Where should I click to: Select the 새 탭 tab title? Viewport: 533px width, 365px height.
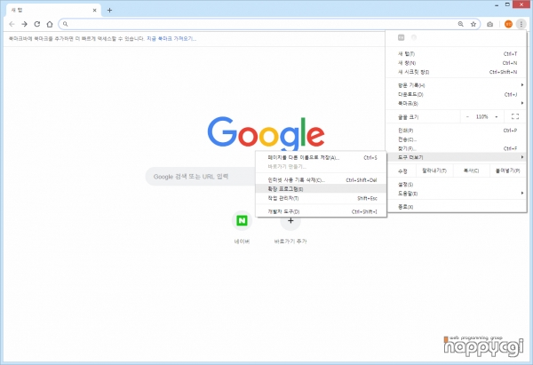pos(17,10)
